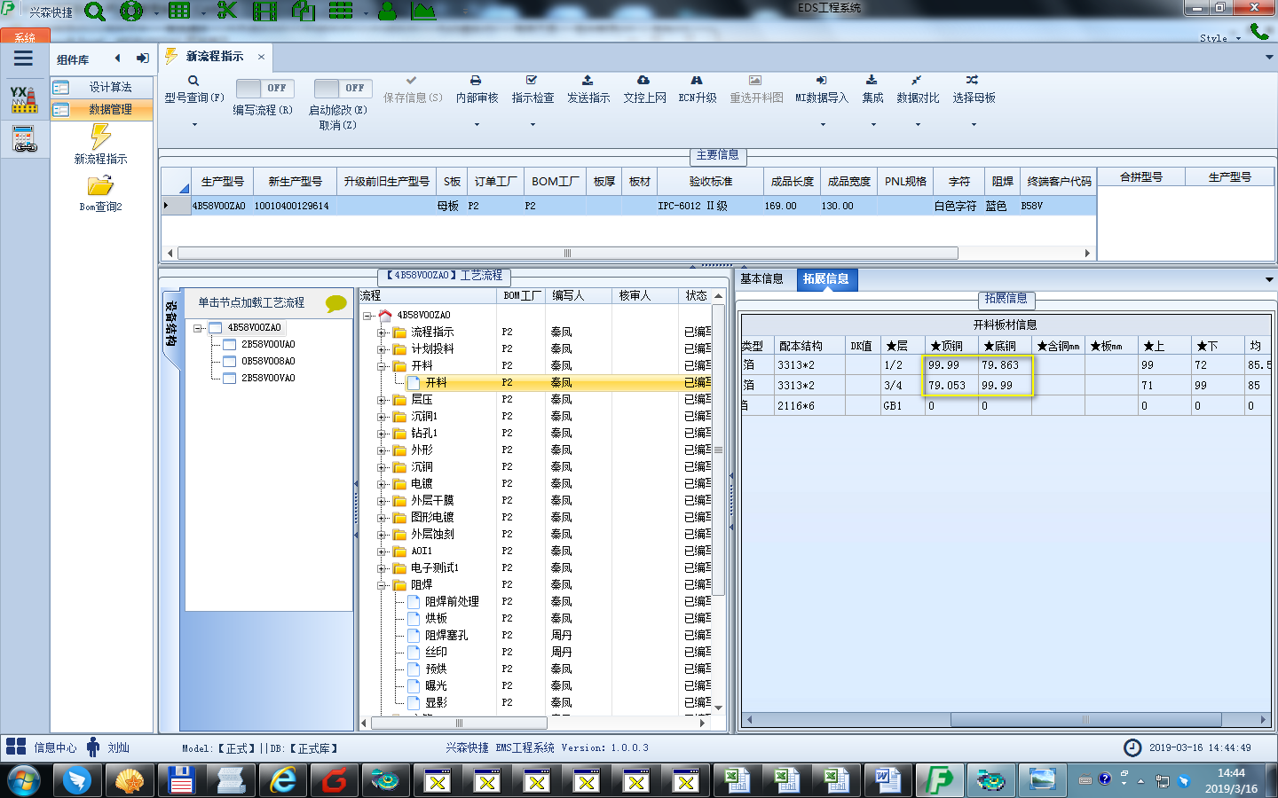Select the 新流程指示 document tab
The height and width of the screenshot is (798, 1278).
[215, 57]
